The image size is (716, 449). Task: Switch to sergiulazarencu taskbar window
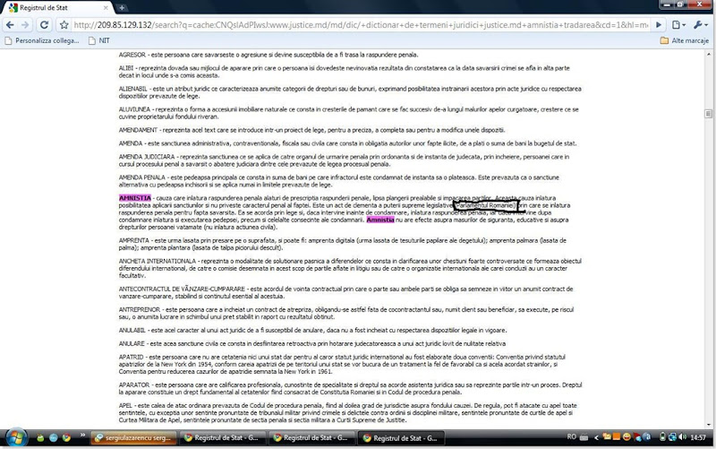pos(133,437)
